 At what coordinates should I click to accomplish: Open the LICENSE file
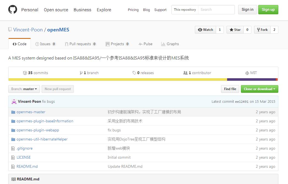coord(23,157)
